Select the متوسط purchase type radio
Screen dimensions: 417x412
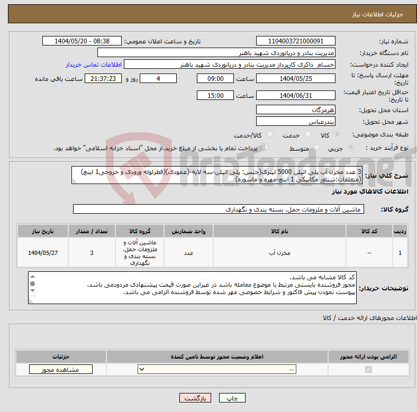[316, 147]
